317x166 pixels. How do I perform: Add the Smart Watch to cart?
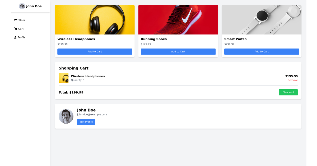tap(262, 51)
